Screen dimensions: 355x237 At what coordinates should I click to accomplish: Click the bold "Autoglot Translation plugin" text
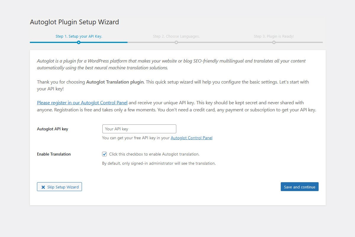click(115, 82)
